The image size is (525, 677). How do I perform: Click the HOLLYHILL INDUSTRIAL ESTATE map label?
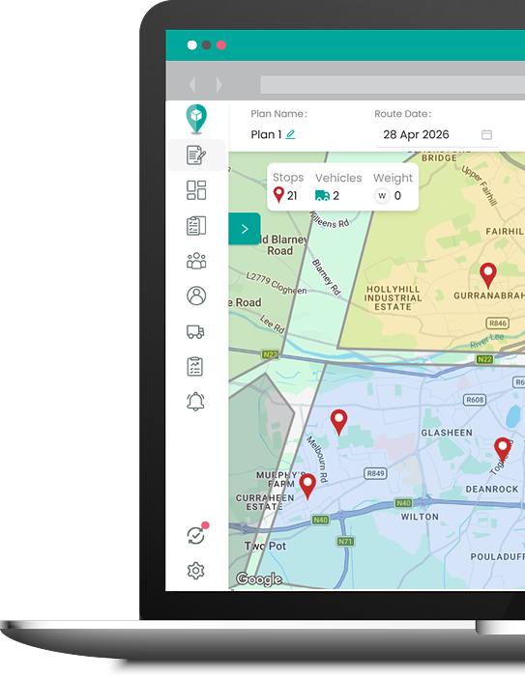[393, 297]
